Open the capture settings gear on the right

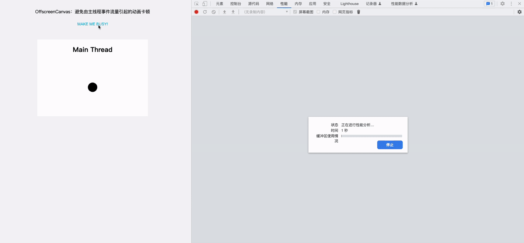click(519, 11)
